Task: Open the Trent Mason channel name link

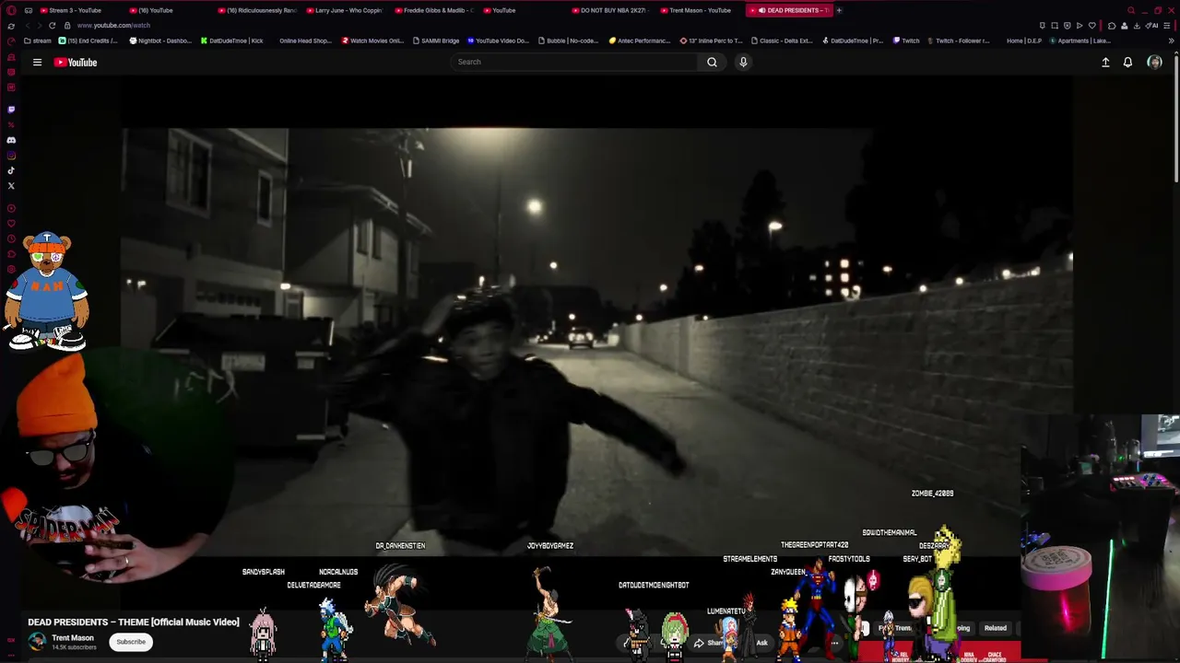Action: coord(73,638)
